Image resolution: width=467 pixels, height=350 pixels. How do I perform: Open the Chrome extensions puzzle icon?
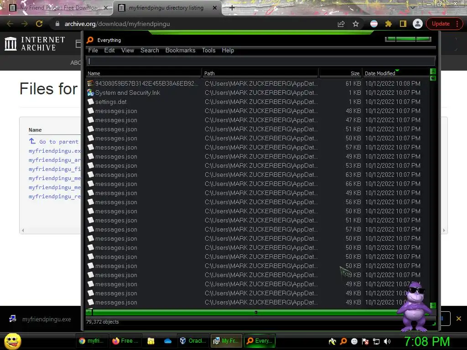(389, 24)
